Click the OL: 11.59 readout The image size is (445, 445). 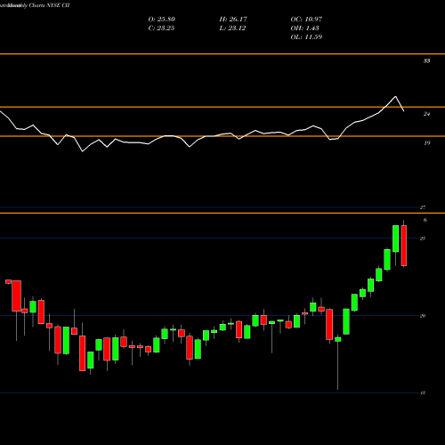[x=306, y=37]
